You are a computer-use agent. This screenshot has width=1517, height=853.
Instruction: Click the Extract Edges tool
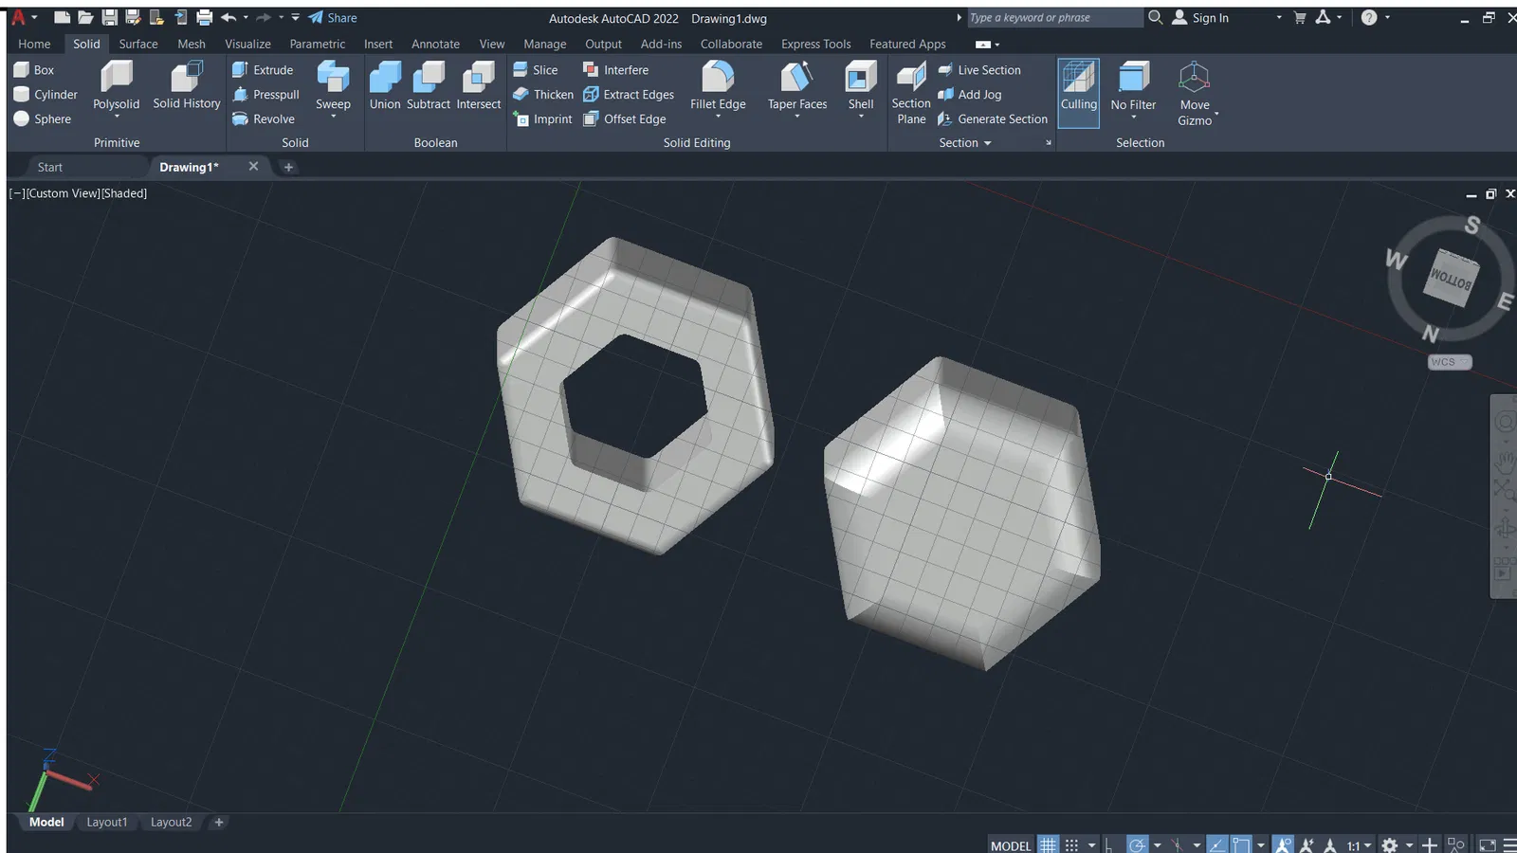(x=629, y=95)
